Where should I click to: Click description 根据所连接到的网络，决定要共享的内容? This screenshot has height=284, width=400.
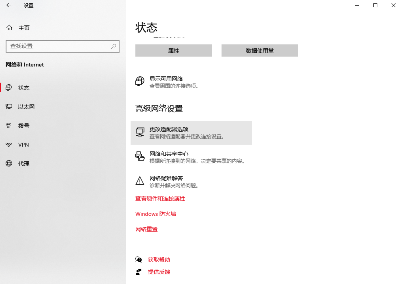click(197, 161)
